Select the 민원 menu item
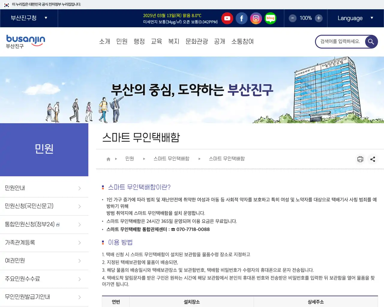 (x=122, y=42)
